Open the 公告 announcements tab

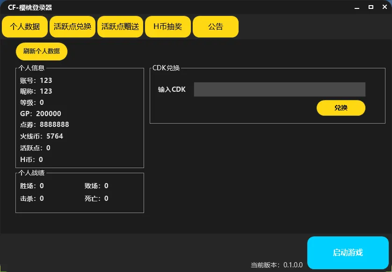pos(216,27)
